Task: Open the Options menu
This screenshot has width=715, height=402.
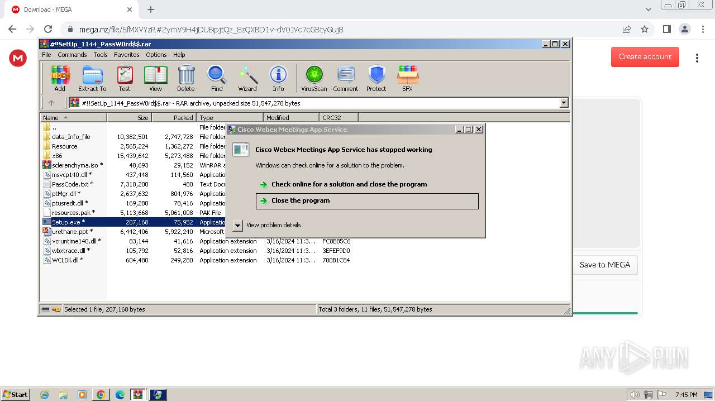Action: [156, 55]
